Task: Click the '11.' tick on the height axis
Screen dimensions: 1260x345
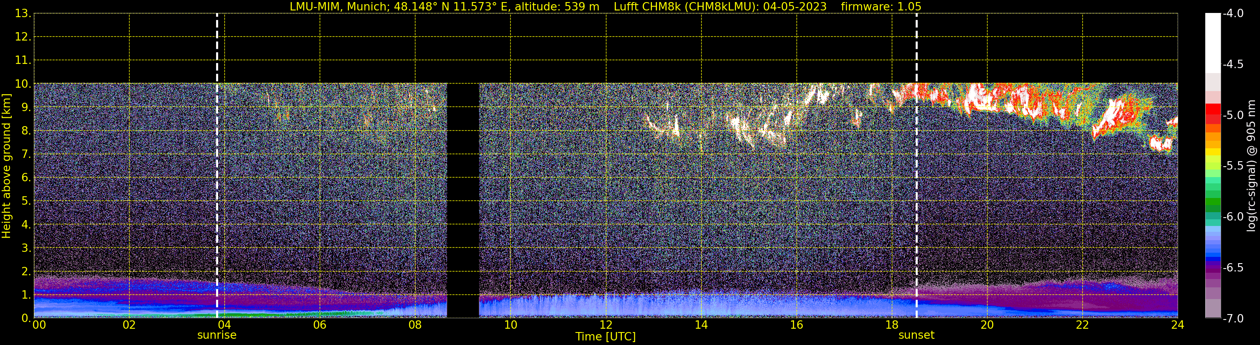Action: 23,60
